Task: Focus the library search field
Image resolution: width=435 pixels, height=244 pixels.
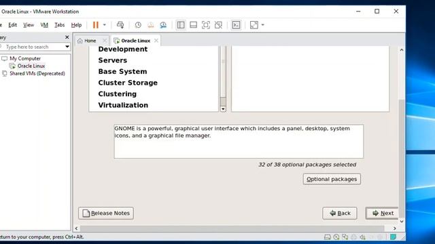Action: [x=33, y=47]
